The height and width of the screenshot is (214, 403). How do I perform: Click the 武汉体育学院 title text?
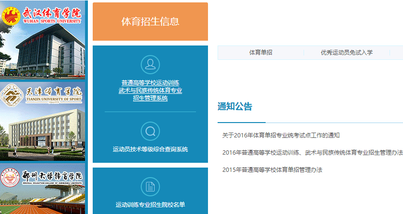[52, 13]
